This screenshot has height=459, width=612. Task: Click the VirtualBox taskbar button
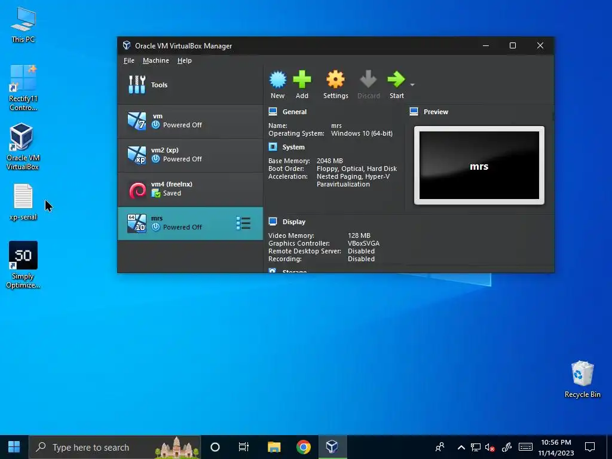click(332, 447)
